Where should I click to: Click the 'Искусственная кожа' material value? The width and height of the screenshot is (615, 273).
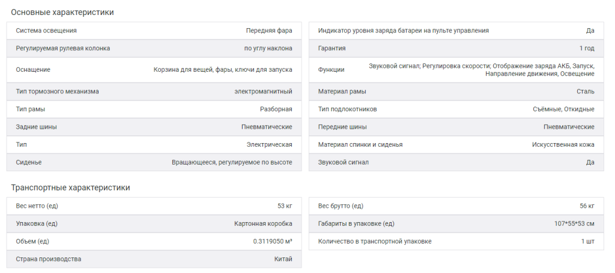[563, 145]
